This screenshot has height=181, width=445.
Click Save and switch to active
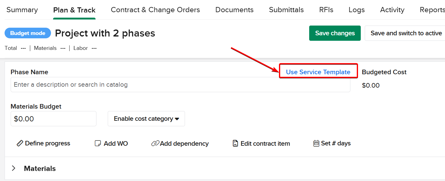(406, 33)
